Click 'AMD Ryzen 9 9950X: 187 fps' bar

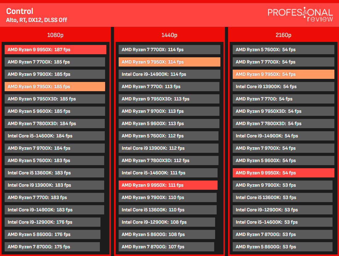click(x=55, y=50)
